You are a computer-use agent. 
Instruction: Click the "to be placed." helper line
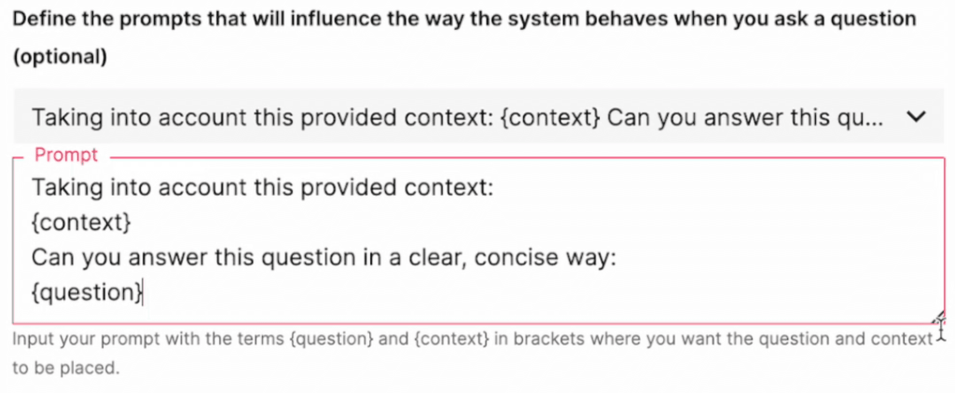(66, 368)
